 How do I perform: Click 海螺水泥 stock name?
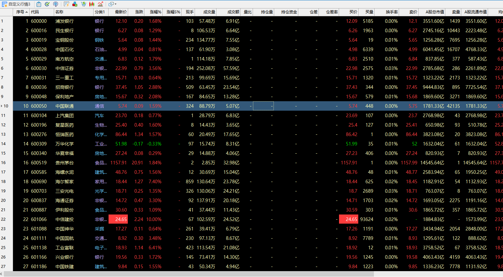(65, 172)
